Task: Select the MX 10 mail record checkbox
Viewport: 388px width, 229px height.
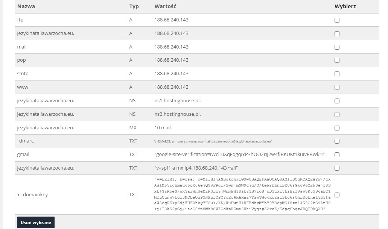Action: click(337, 128)
